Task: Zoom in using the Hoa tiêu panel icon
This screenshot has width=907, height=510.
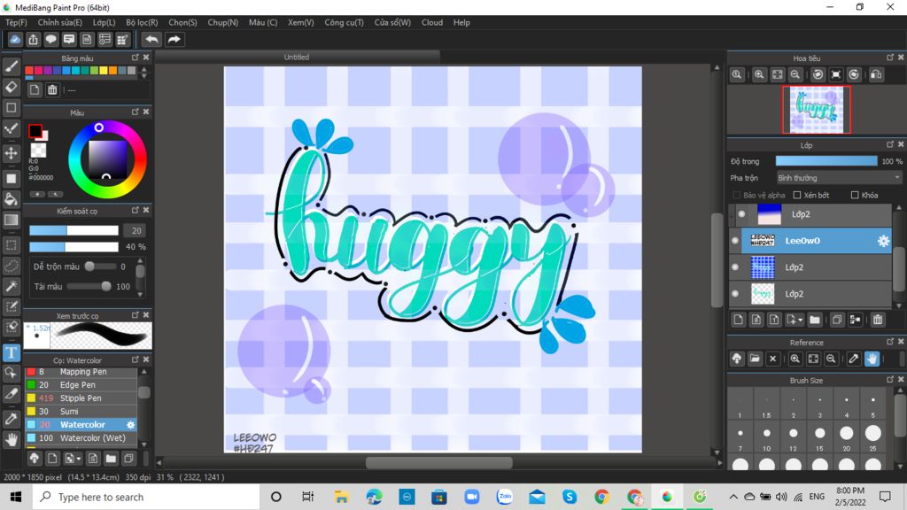Action: tap(759, 74)
